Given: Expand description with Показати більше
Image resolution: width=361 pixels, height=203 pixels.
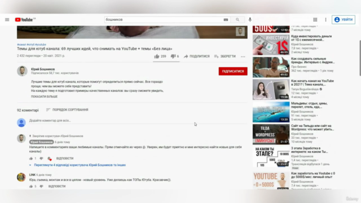Looking at the screenshot, I should pyautogui.click(x=44, y=96).
